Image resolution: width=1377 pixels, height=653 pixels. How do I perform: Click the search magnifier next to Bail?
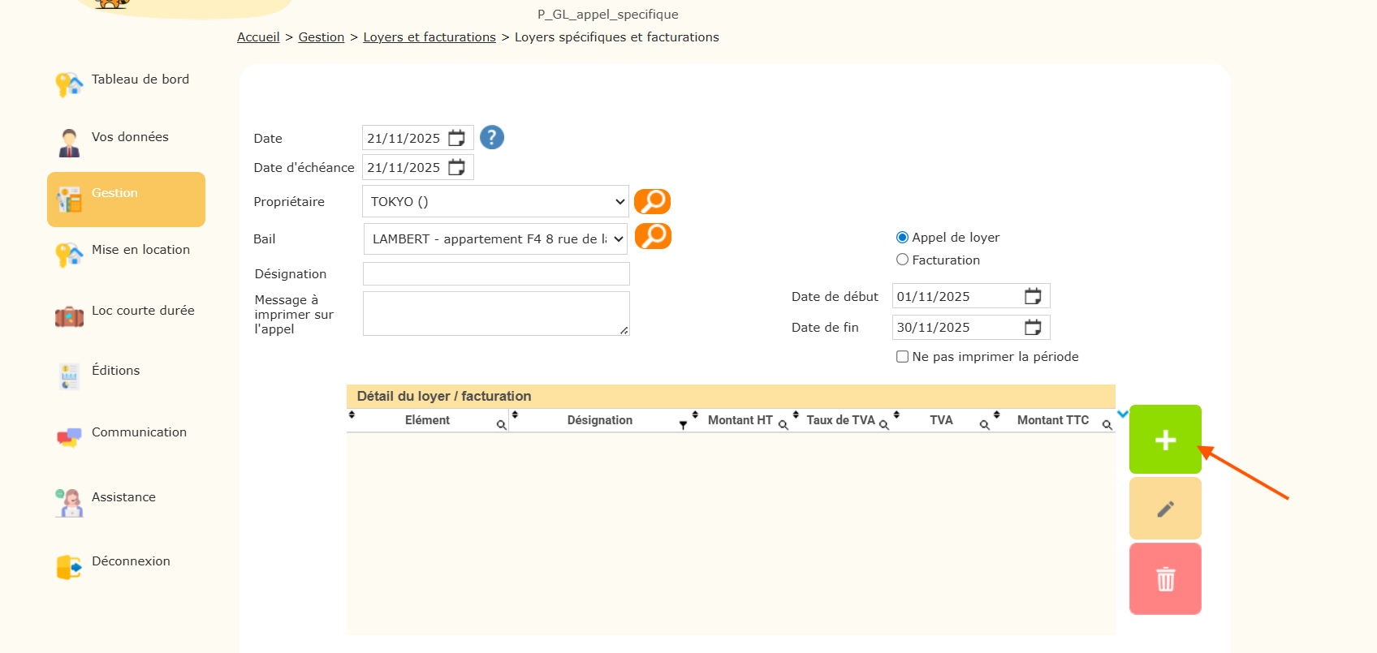tap(652, 236)
